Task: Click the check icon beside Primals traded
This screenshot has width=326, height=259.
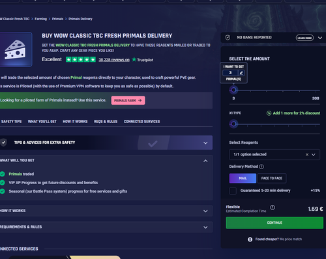Action: [2, 174]
